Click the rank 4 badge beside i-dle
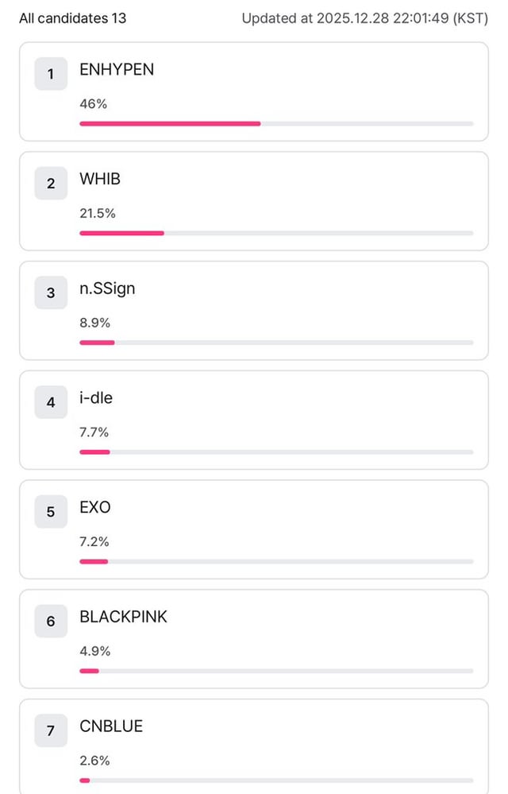Viewport: 508px width, 794px height. tap(51, 402)
